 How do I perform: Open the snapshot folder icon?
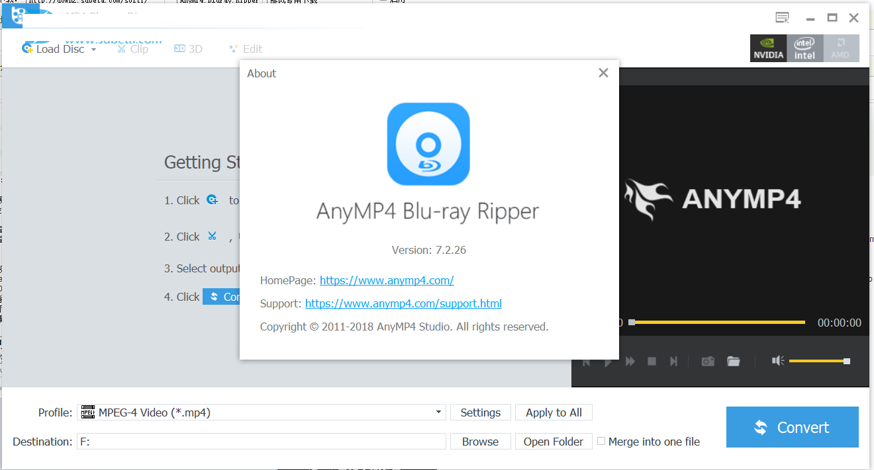point(734,361)
